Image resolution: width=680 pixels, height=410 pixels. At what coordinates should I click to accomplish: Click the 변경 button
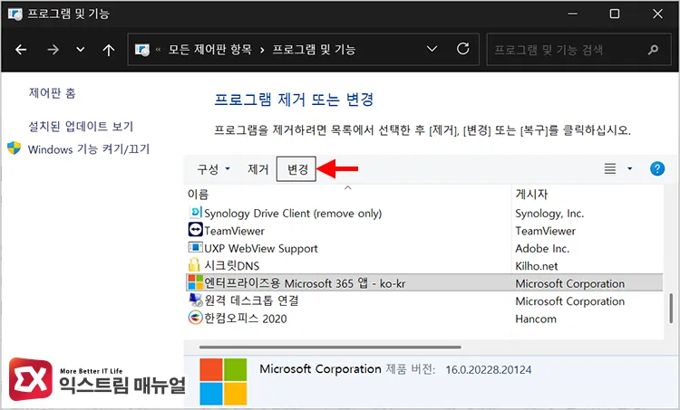click(x=296, y=169)
